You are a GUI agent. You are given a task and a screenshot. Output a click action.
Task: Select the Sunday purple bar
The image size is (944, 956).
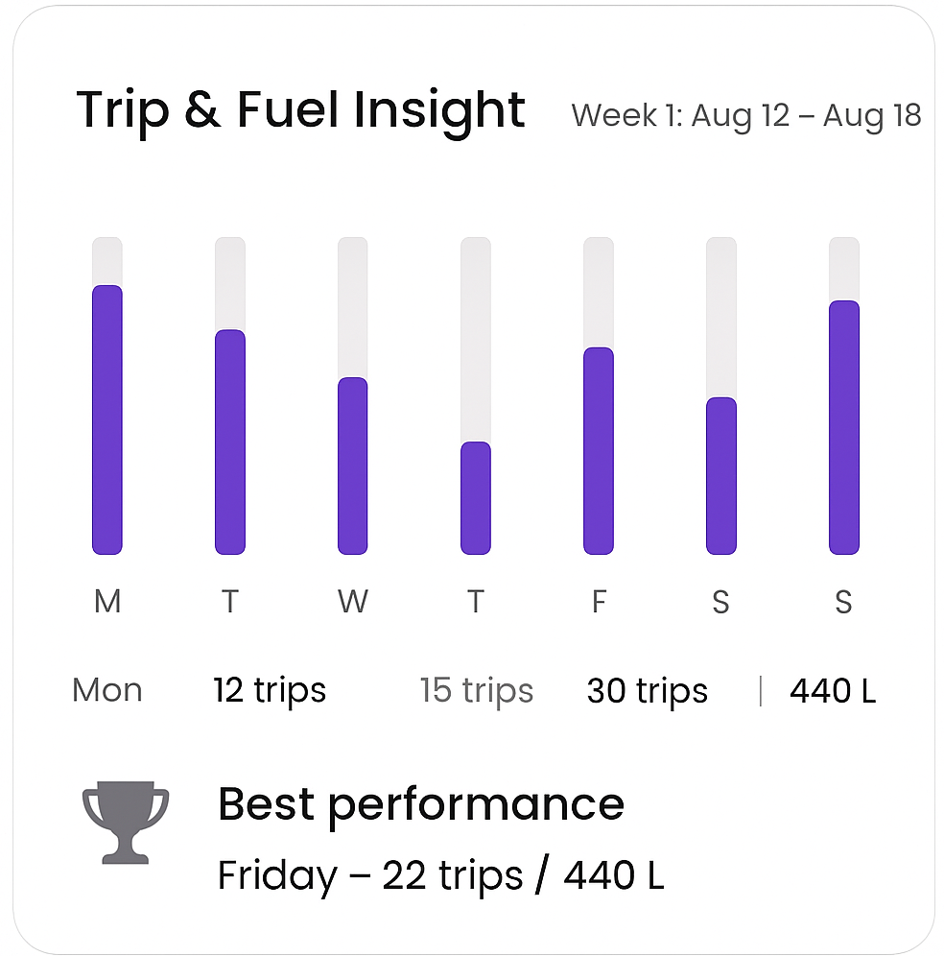point(844,427)
